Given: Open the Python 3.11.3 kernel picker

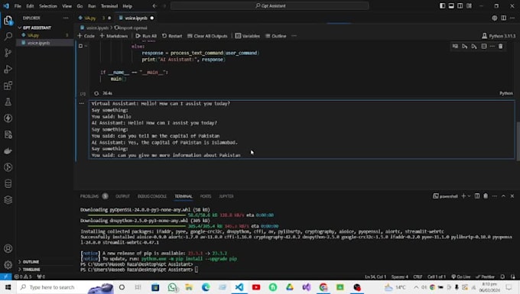Looking at the screenshot, I should 499,36.
